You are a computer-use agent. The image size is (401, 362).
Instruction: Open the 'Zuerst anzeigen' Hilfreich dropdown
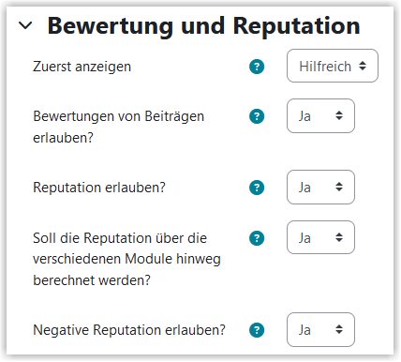[333, 66]
